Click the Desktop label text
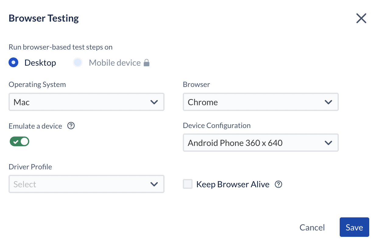The width and height of the screenshot is (379, 242). pyautogui.click(x=40, y=63)
